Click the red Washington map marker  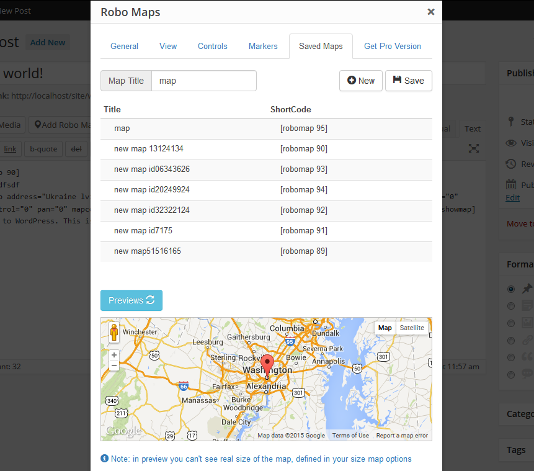267,366
